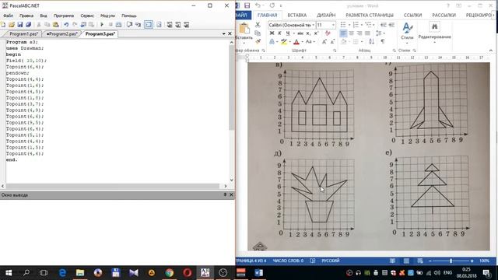Open РАЗМЕТКА СТРАНИЦЫ ribbon tab
Viewport: 498px width, 280px height.
click(x=370, y=15)
